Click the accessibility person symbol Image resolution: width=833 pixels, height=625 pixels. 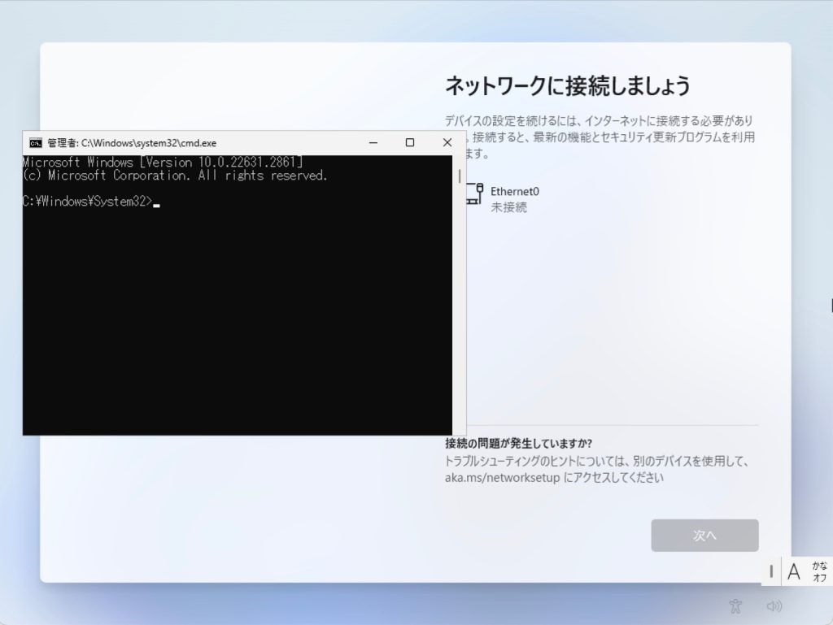pyautogui.click(x=735, y=605)
